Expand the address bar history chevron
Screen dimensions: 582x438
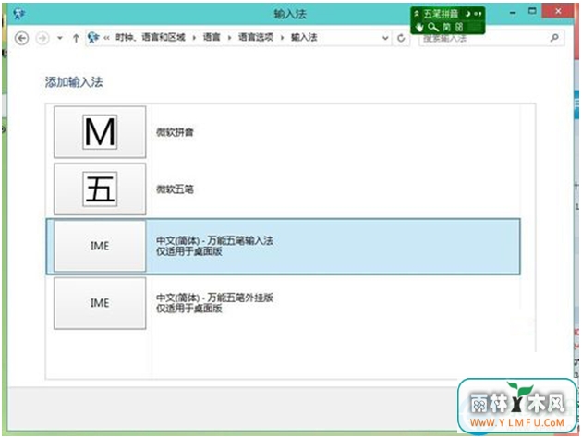click(x=385, y=38)
